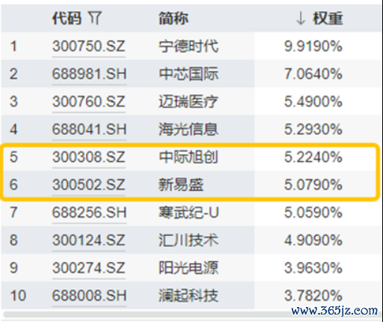This screenshot has width=383, height=322.
Task: Open stock code link 300760.SZ
Action: [x=88, y=102]
